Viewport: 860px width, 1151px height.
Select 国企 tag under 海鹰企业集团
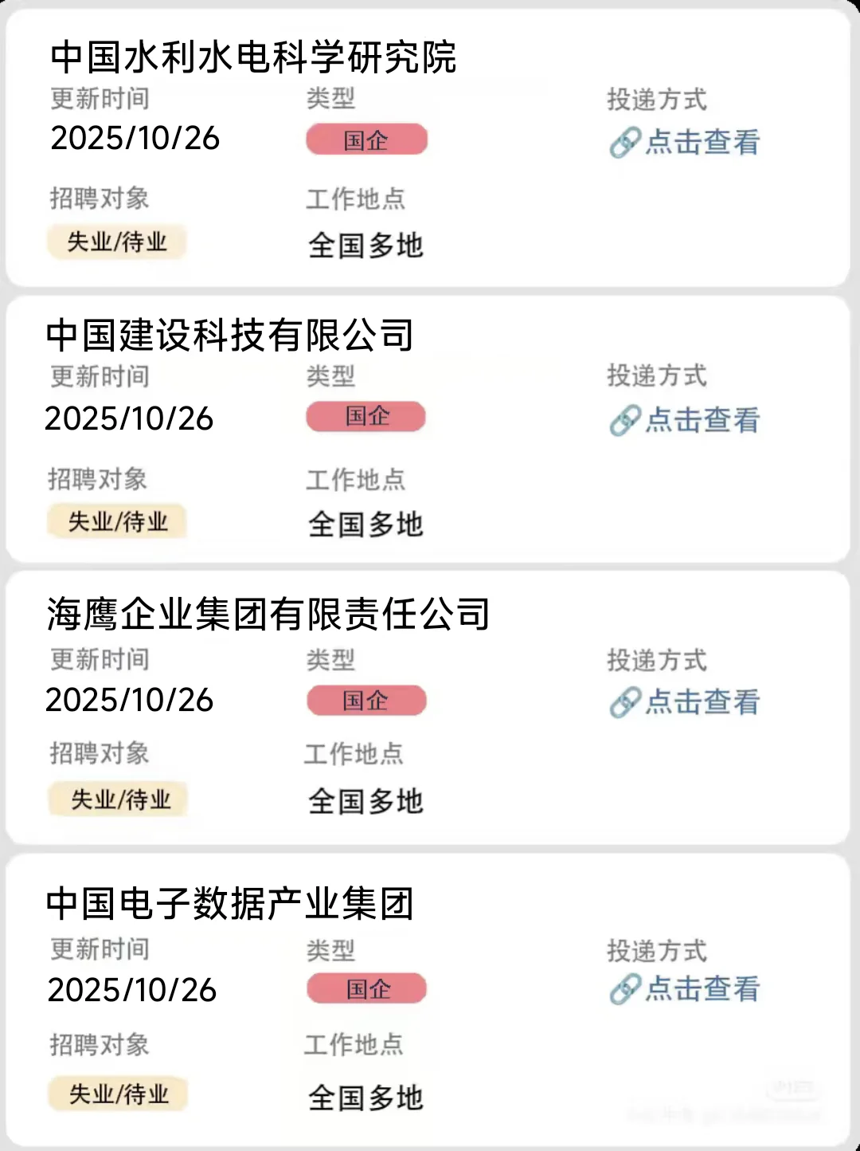tap(366, 701)
